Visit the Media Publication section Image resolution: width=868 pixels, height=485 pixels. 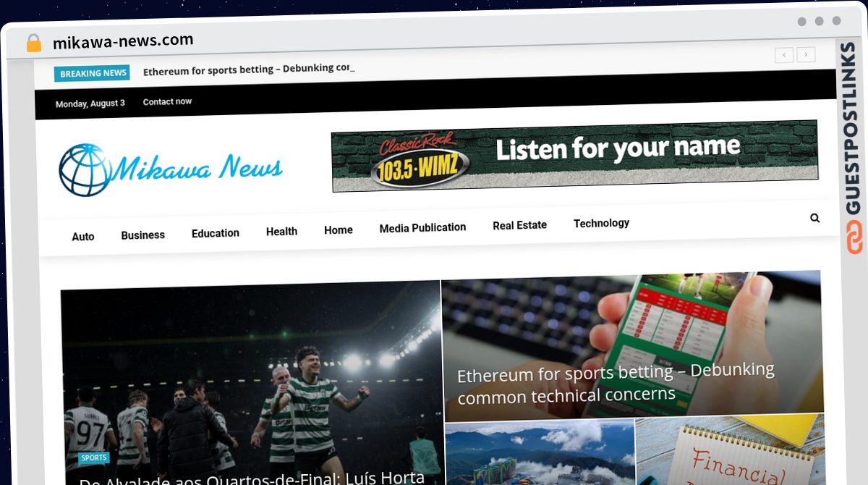[422, 227]
